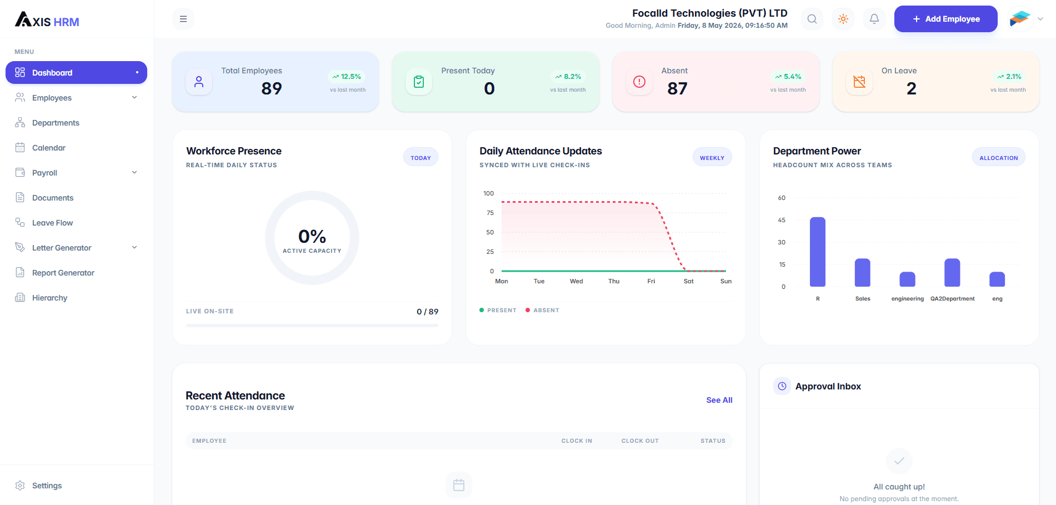Click the Total Employees value 89

click(x=272, y=88)
